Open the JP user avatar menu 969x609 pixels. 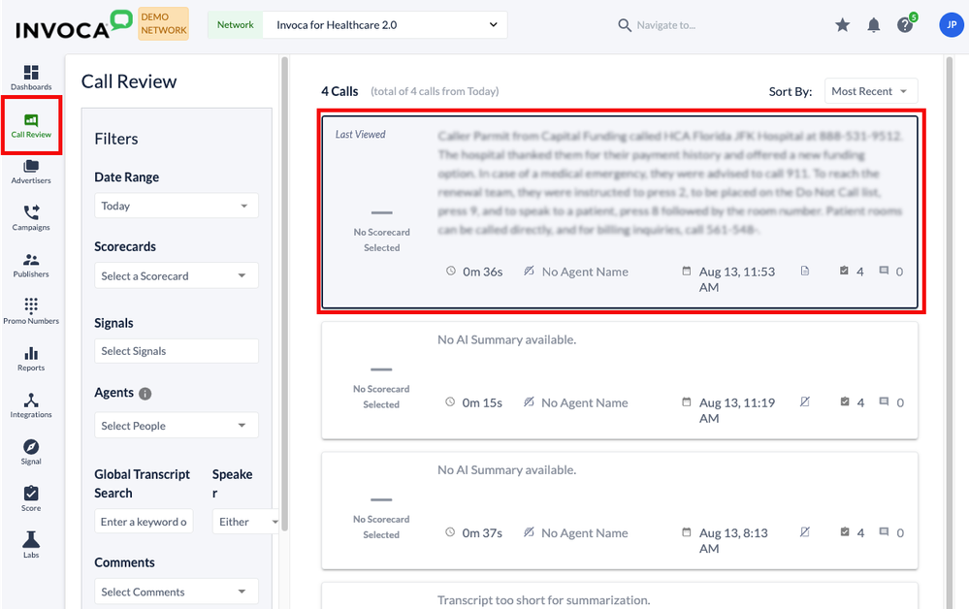[952, 24]
